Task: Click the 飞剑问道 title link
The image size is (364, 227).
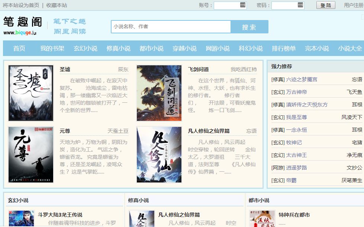Action: point(198,69)
